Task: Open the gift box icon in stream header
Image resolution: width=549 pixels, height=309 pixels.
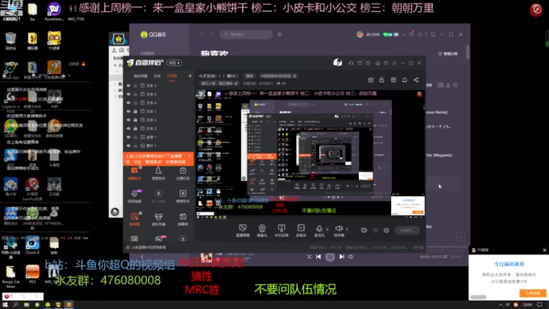Action: tap(371, 80)
